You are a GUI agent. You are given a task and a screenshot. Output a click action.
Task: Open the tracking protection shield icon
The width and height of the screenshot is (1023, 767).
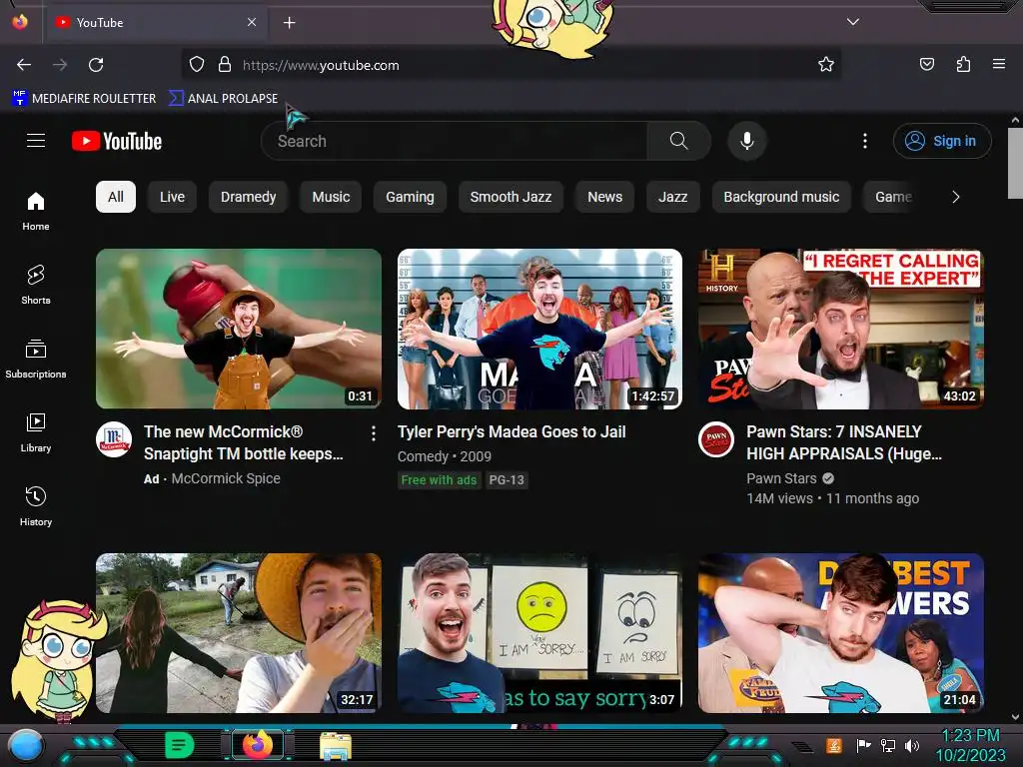pyautogui.click(x=197, y=65)
